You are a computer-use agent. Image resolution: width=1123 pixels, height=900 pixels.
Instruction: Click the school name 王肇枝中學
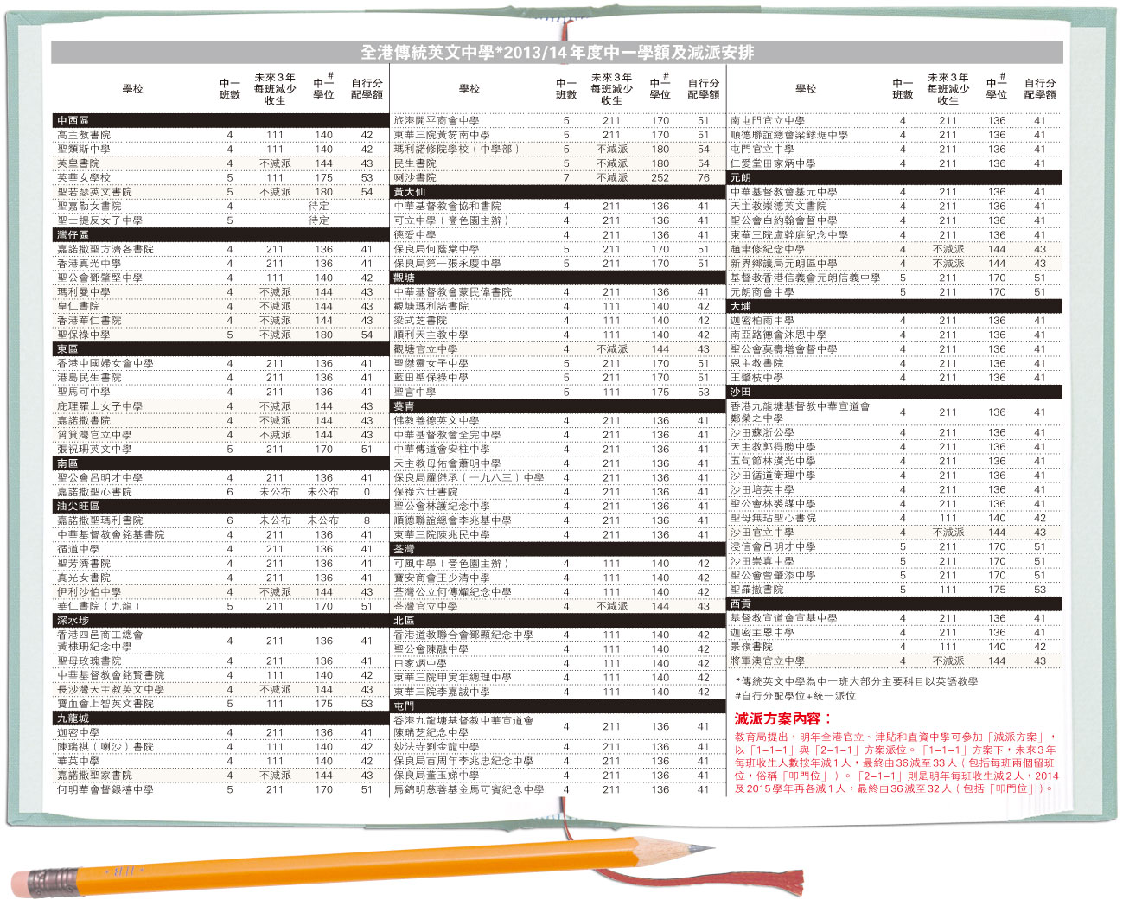point(757,378)
